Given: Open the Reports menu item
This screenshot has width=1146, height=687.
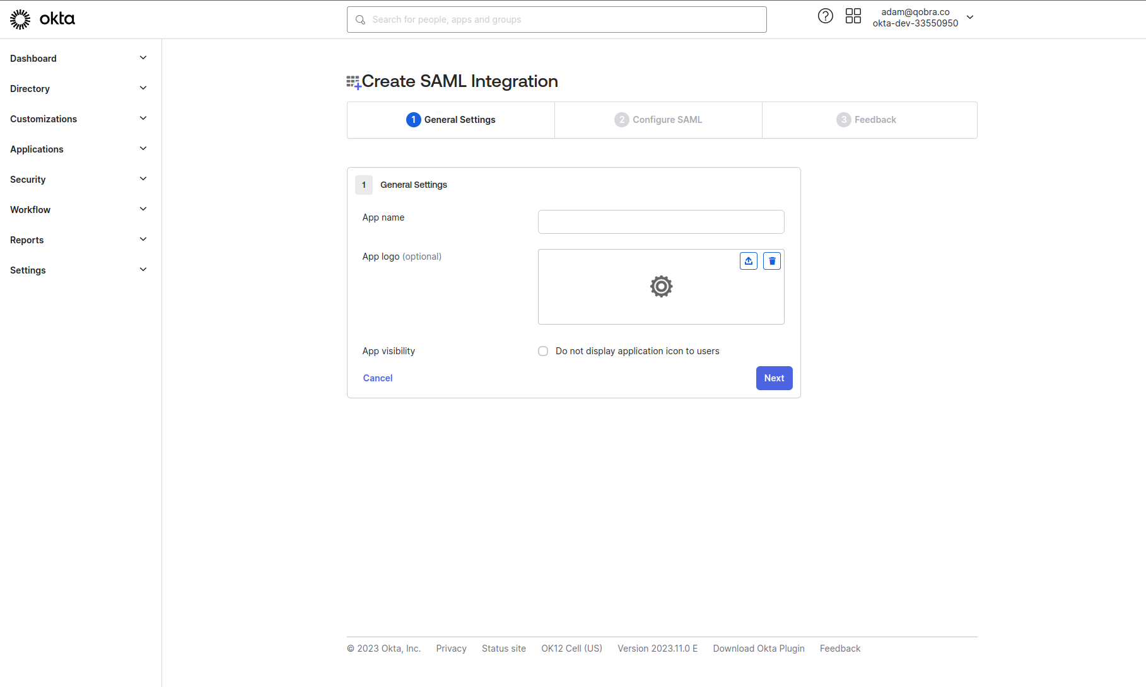Looking at the screenshot, I should pyautogui.click(x=27, y=240).
